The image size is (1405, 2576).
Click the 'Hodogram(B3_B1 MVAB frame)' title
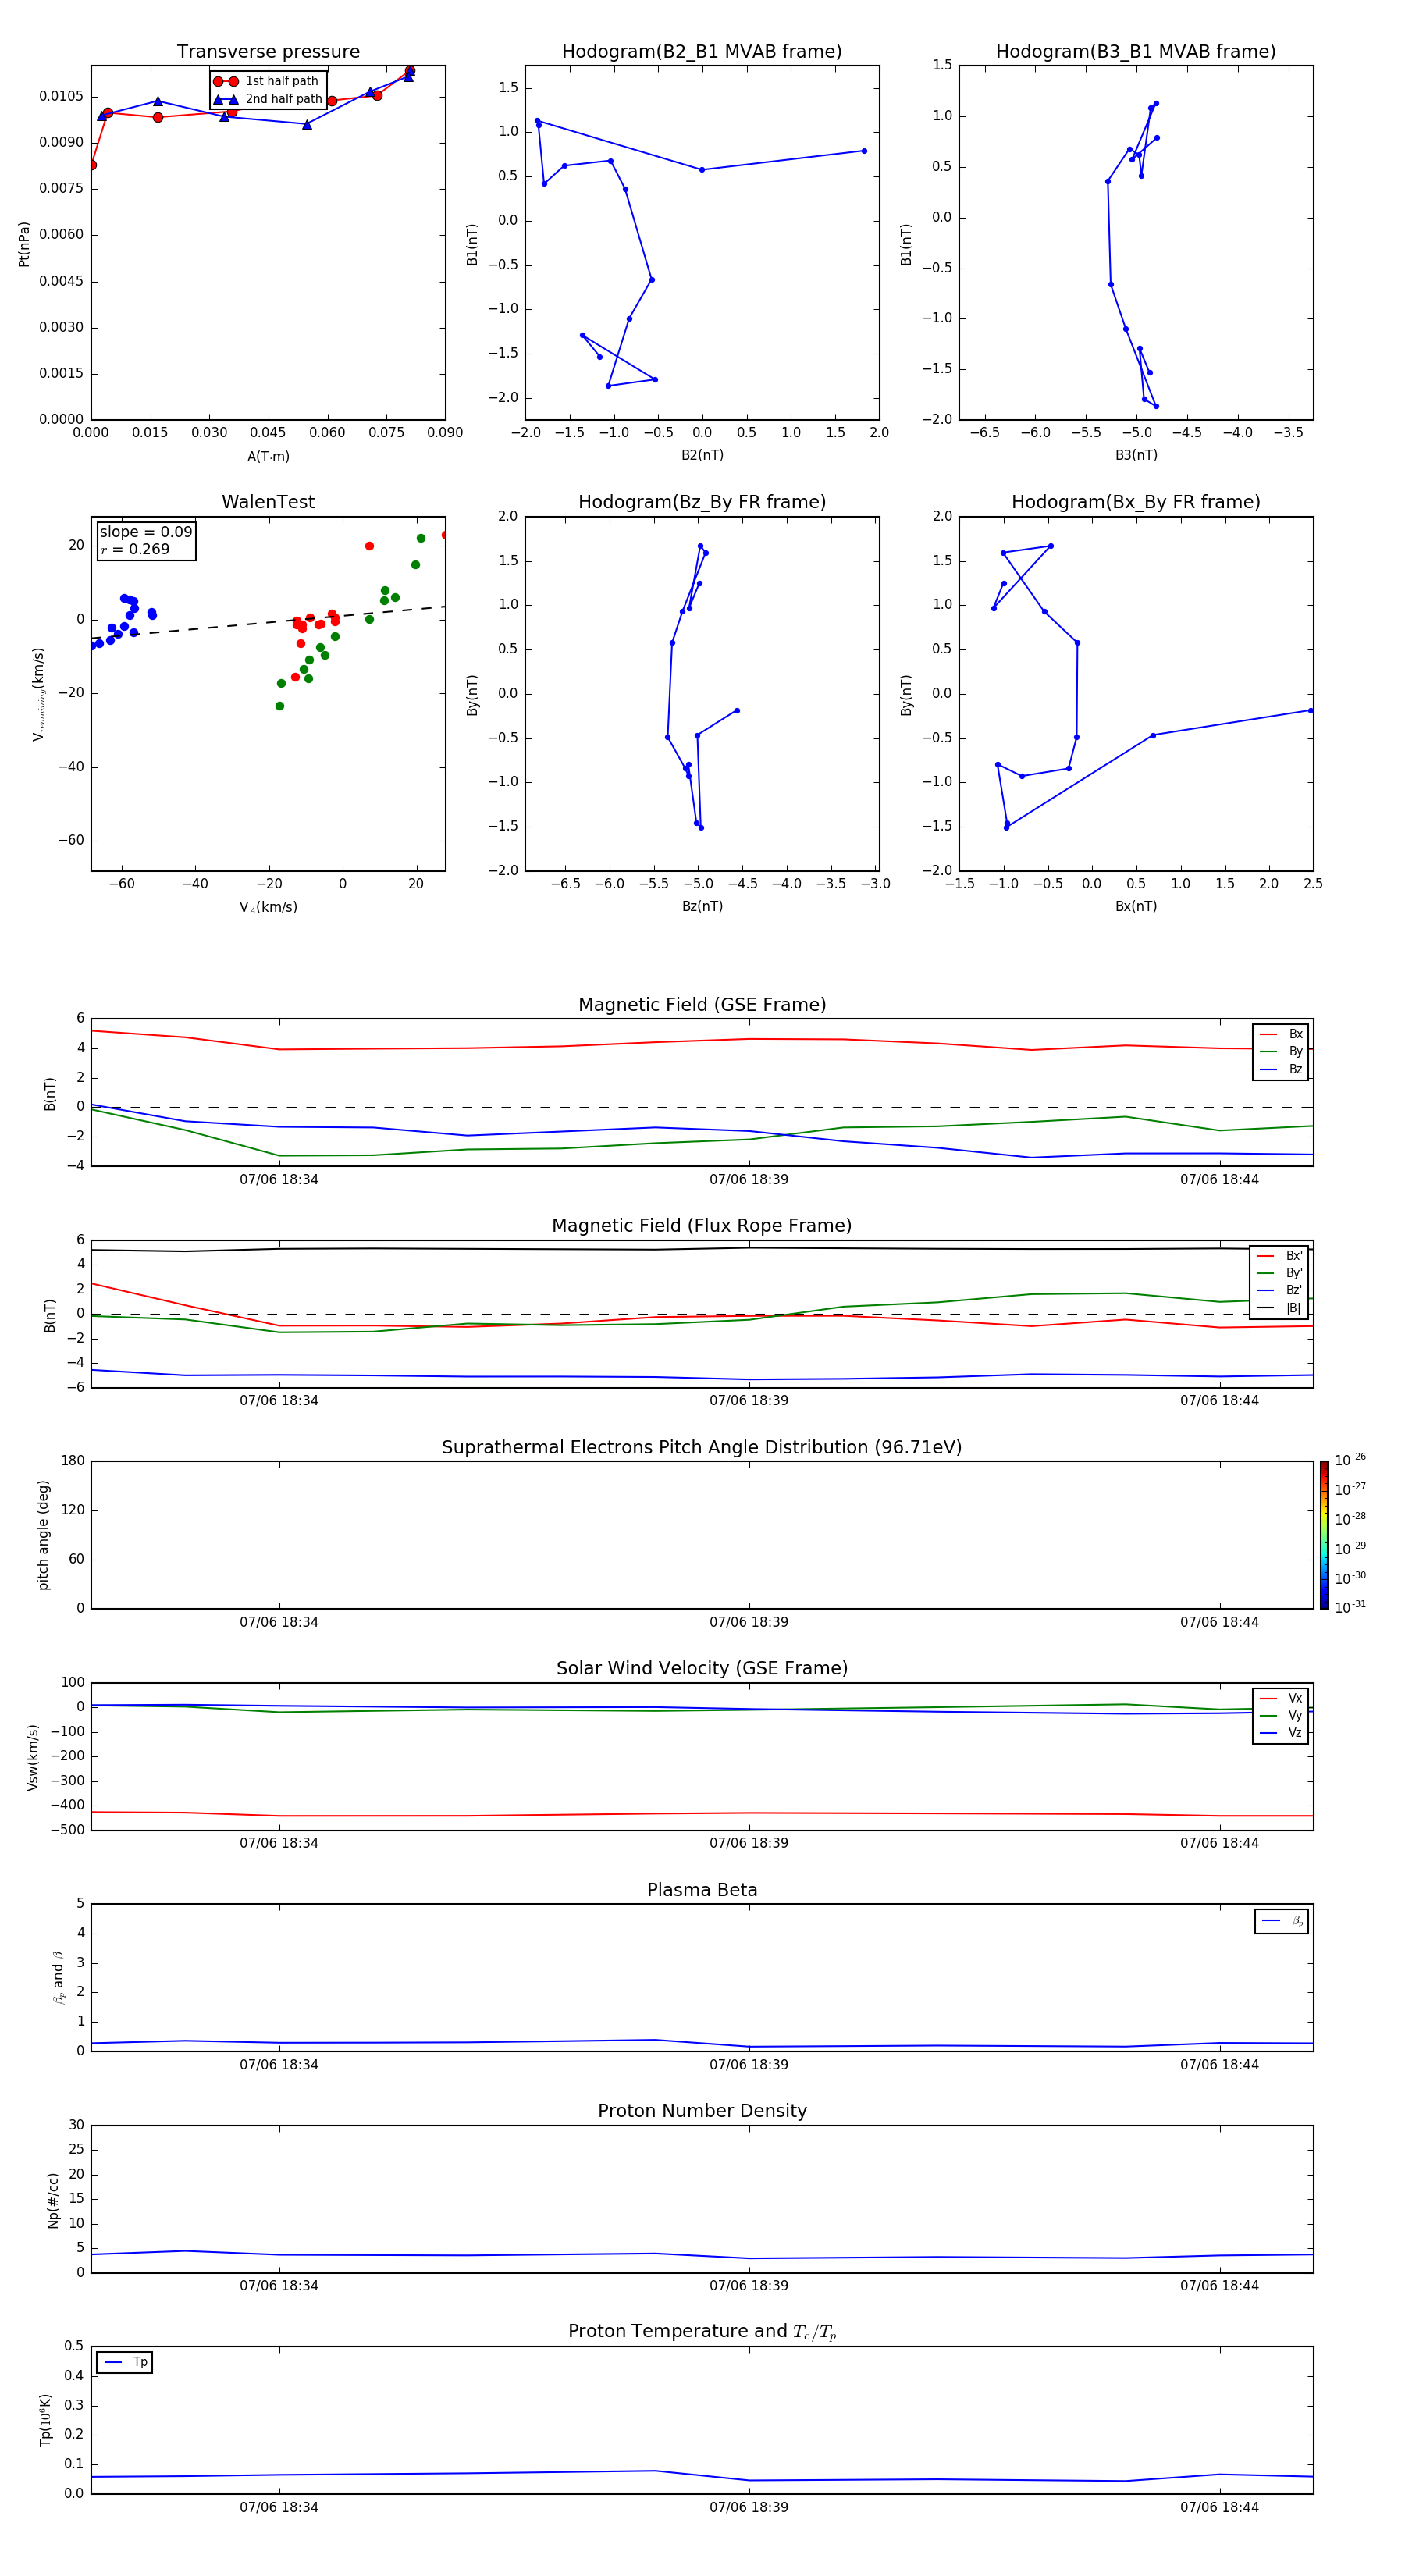[x=1136, y=52]
